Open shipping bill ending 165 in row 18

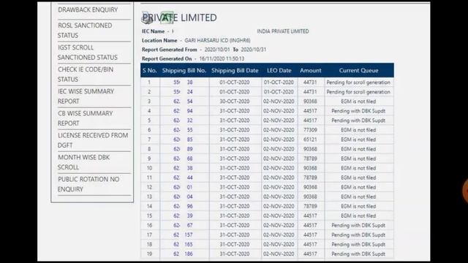click(183, 245)
